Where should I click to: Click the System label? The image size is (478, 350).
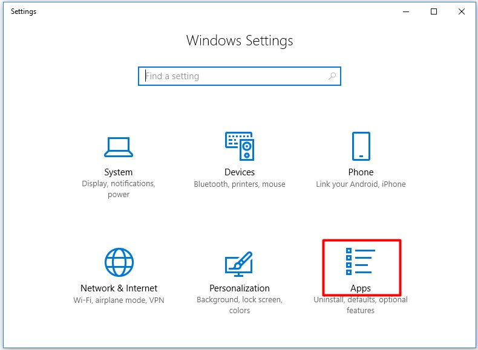118,172
